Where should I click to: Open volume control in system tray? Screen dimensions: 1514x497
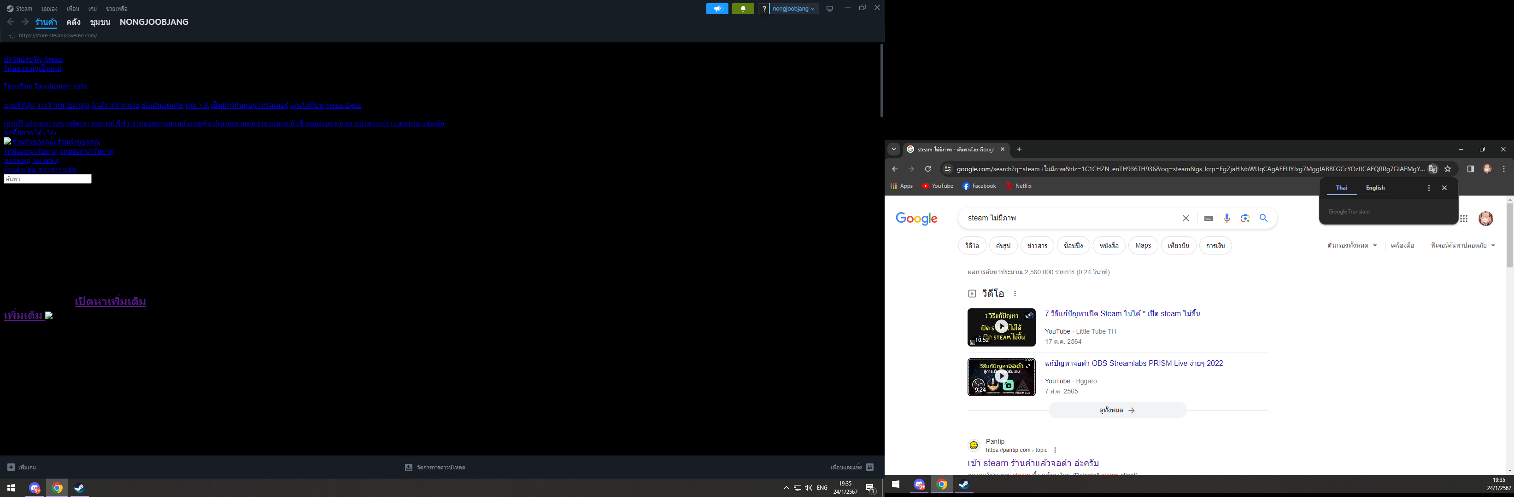coord(809,488)
